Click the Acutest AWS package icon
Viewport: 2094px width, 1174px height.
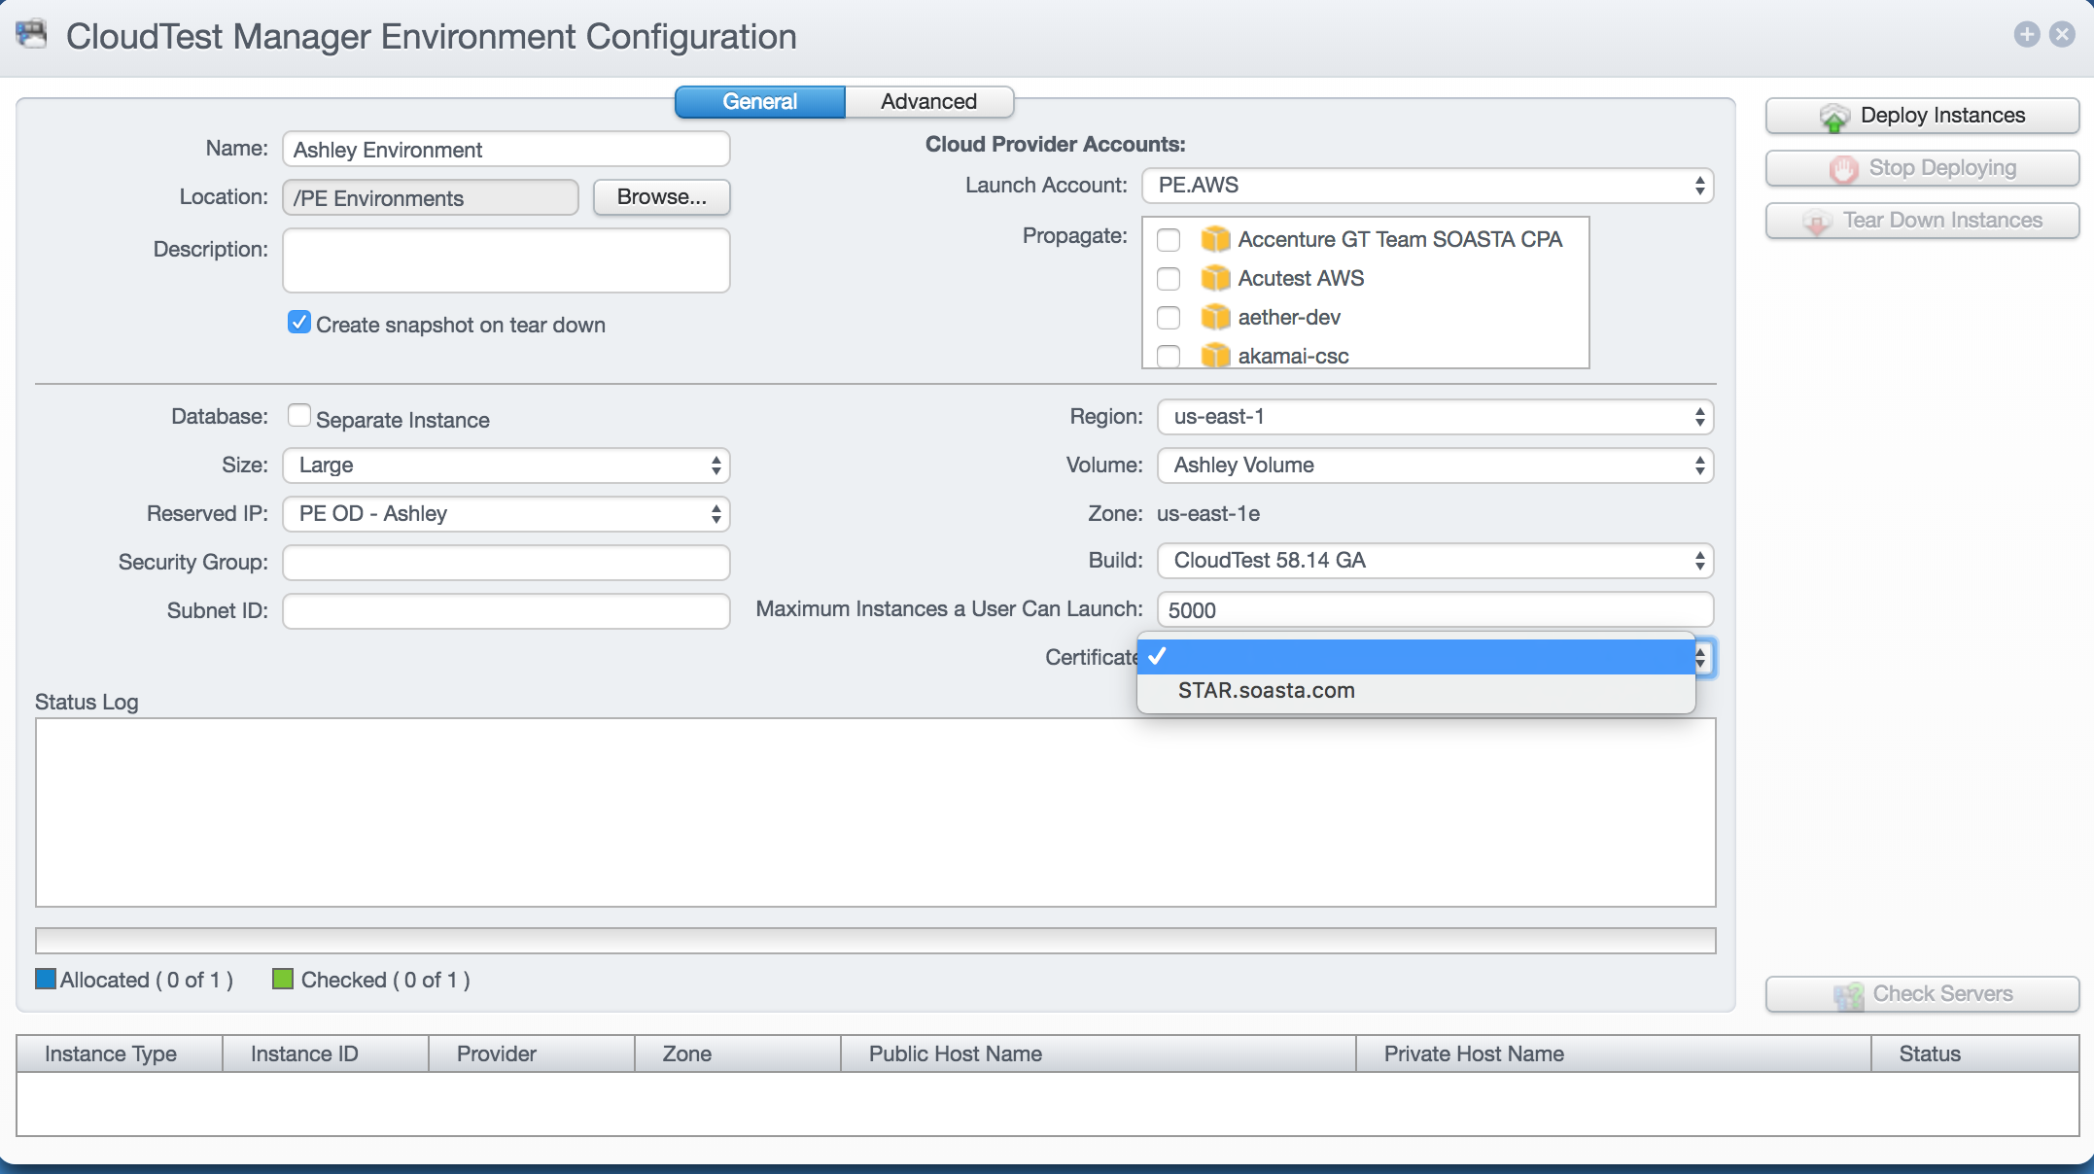tap(1215, 279)
